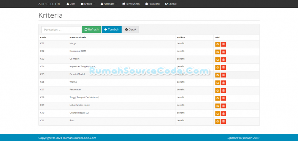298x141 pixels.
Task: Click the delete icon for Konsumsi BBM row
Action: [223, 52]
